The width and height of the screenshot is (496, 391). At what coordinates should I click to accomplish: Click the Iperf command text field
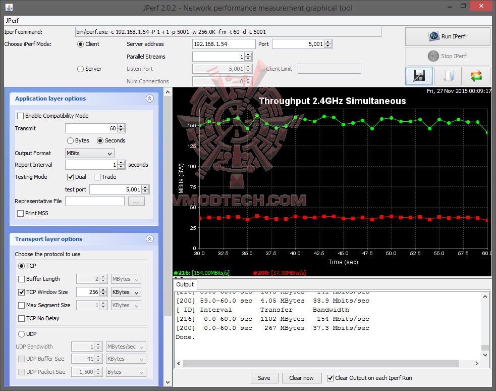coord(228,32)
